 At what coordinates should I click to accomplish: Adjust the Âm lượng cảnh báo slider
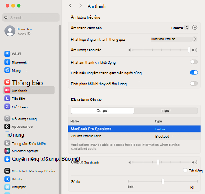click(161, 50)
